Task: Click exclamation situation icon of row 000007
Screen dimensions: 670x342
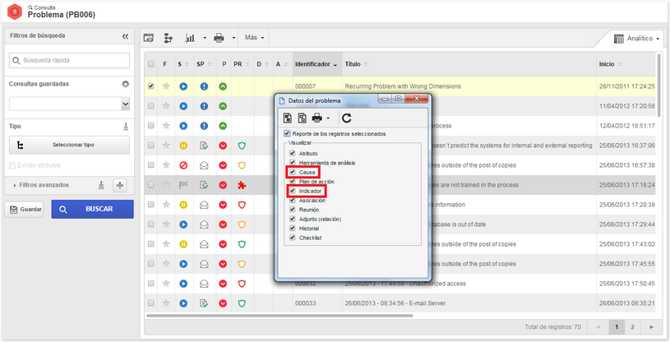Action: [x=204, y=86]
